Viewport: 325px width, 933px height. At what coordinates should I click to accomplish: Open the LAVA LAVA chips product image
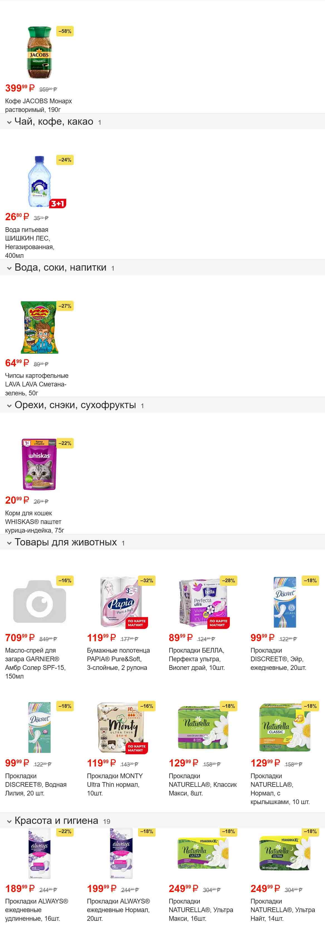point(40,327)
